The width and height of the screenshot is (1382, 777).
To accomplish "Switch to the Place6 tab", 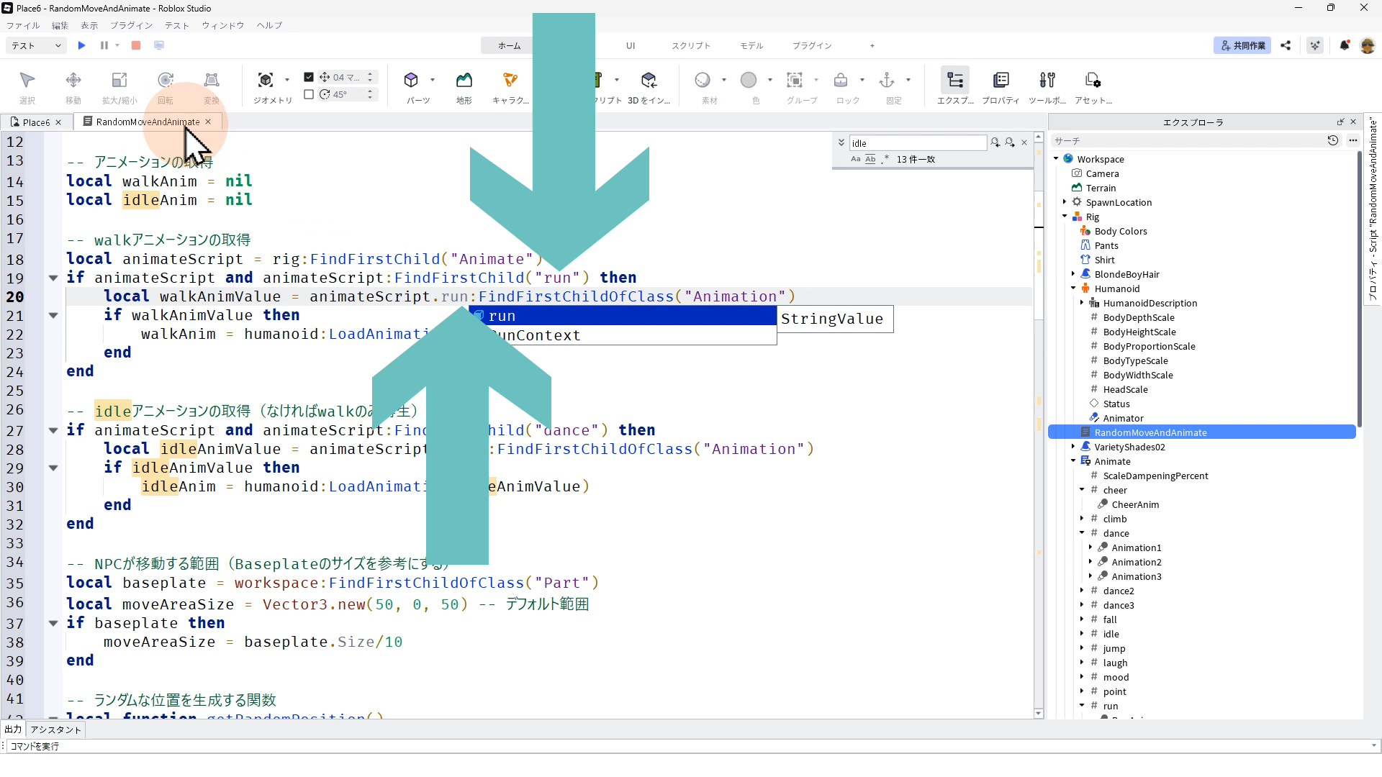I will click(x=35, y=122).
